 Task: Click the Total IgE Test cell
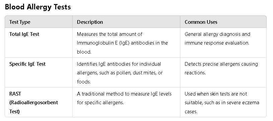(39, 43)
